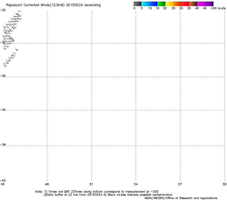
Task: Click the longitude label 51
Action: point(91,184)
